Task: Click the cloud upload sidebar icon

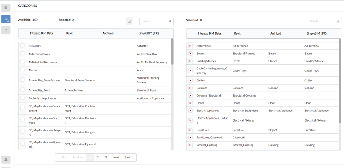Action: pyautogui.click(x=6, y=160)
